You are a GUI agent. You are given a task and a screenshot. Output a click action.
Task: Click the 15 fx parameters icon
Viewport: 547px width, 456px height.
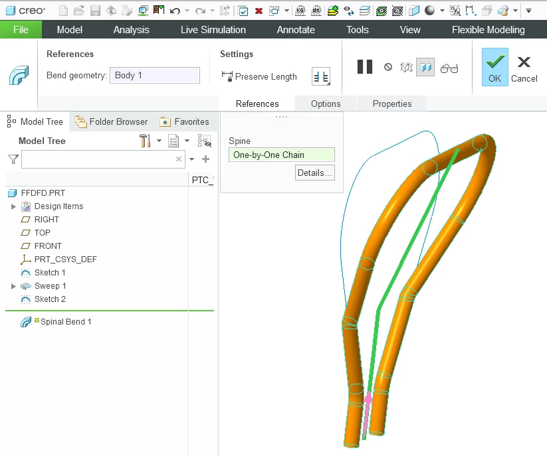coord(455,11)
